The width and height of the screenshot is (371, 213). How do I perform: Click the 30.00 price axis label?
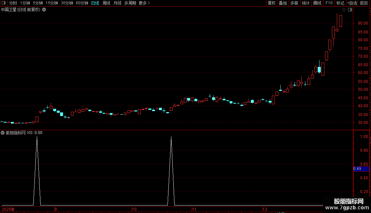363,122
